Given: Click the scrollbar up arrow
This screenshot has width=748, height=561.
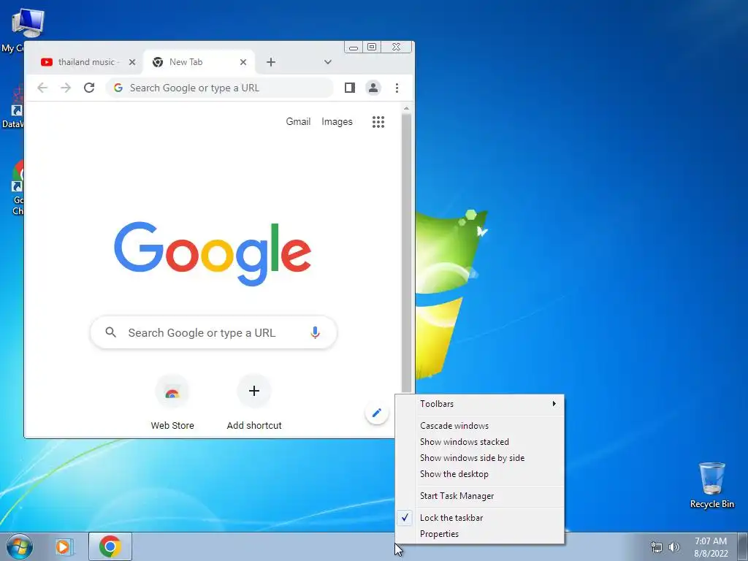Looking at the screenshot, I should pyautogui.click(x=406, y=108).
